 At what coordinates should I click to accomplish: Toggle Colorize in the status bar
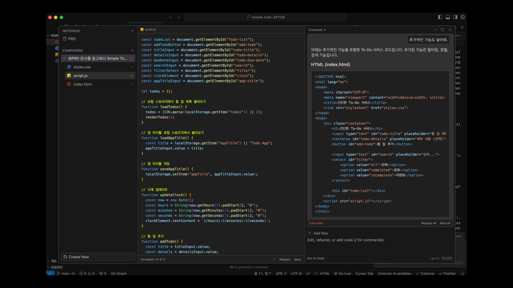tap(425, 274)
